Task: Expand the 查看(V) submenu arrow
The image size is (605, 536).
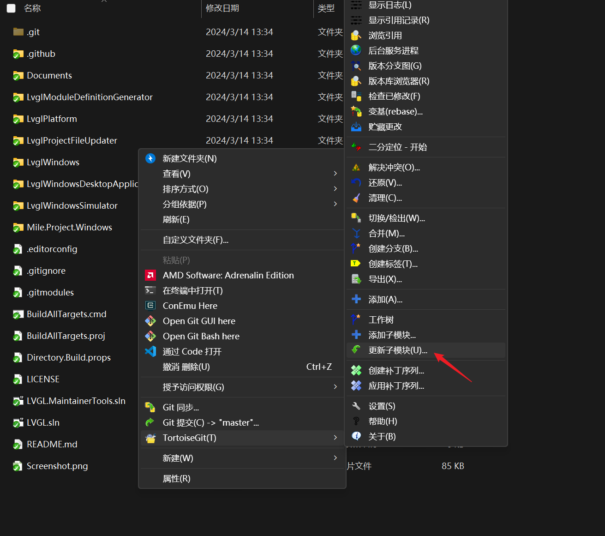Action: click(x=335, y=173)
